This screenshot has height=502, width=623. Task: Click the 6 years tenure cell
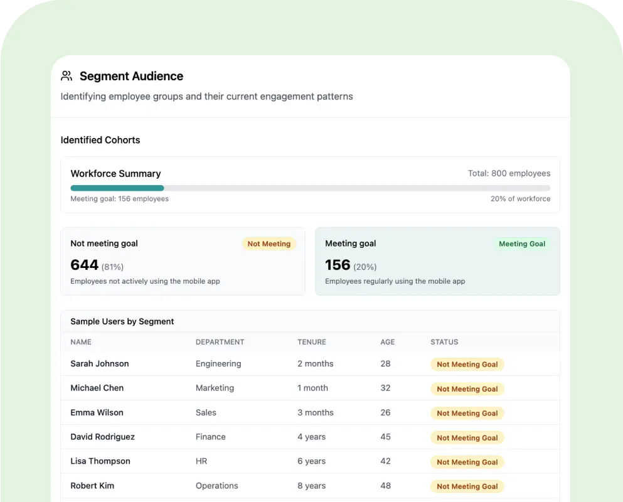pos(311,461)
